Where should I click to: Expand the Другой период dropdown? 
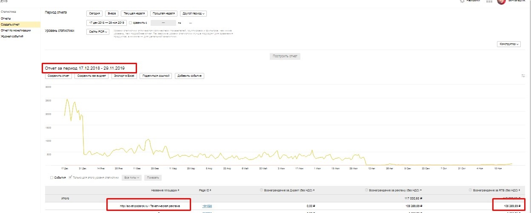[193, 14]
